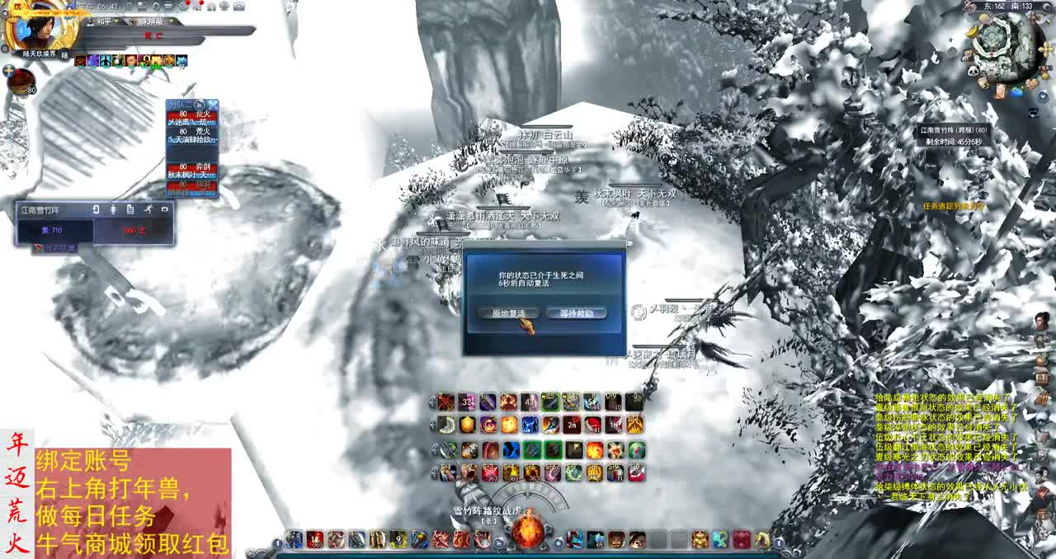Click the yellow 任务追踪 quest tracker text
The width and height of the screenshot is (1056, 559).
(x=953, y=206)
